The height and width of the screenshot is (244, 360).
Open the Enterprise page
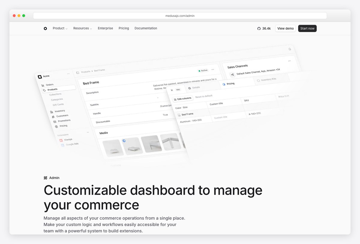coord(105,28)
